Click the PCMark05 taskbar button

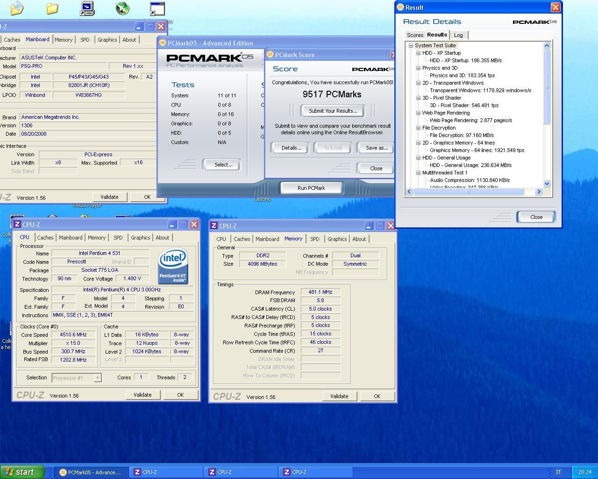[90, 472]
